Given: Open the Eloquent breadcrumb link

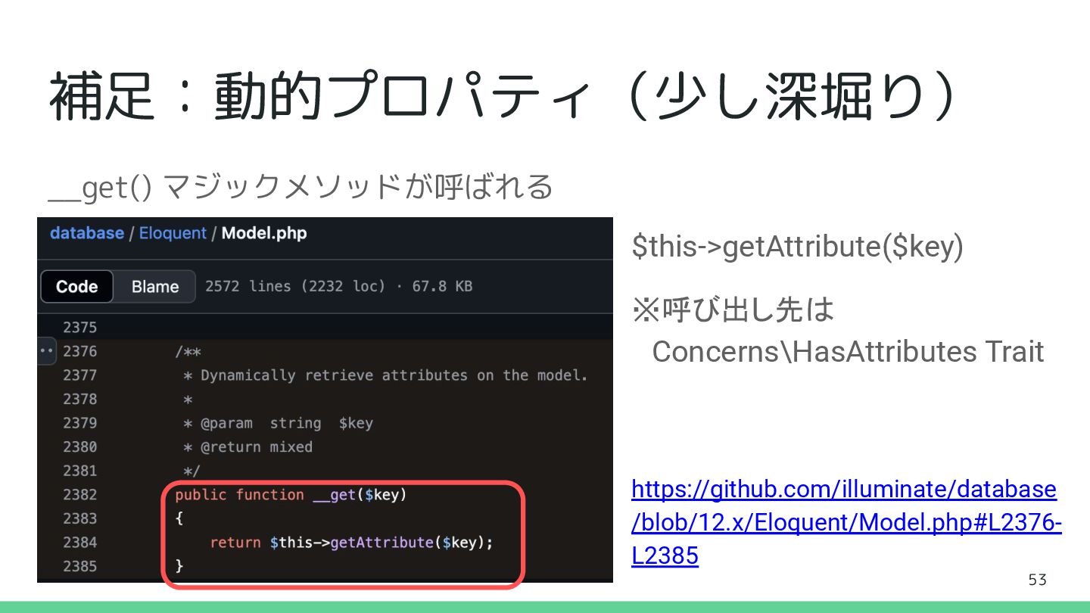Looking at the screenshot, I should 173,233.
